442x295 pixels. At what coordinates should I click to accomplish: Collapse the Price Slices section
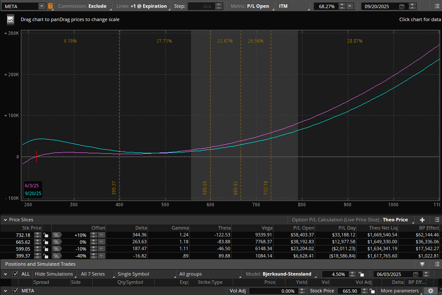(x=5, y=220)
